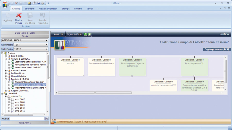This screenshot has width=232, height=130.
Task: Select Melandri Gabriele in the tree
Action: click(19, 76)
